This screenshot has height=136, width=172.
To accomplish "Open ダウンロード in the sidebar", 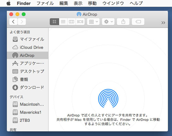I will click(x=28, y=87).
